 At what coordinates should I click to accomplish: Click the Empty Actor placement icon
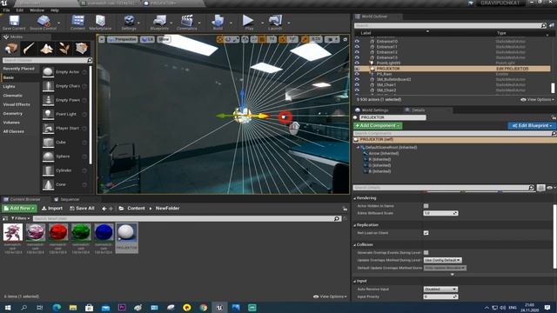(x=48, y=72)
